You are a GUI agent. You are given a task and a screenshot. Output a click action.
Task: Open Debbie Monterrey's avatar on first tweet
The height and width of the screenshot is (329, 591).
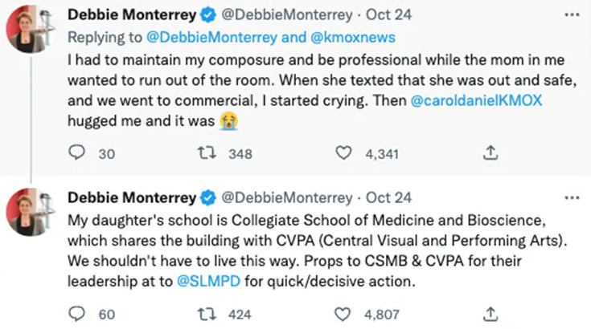28,30
